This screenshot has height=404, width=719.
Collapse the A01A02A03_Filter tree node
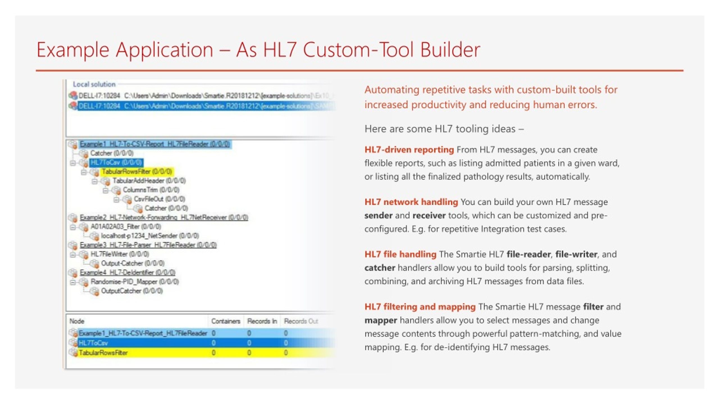click(73, 227)
